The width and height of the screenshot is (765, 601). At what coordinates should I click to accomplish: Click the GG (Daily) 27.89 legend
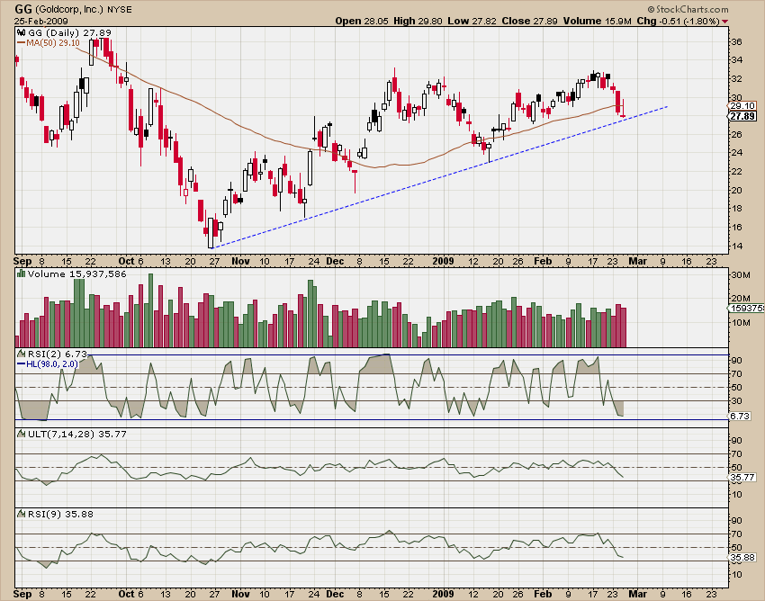pos(69,32)
